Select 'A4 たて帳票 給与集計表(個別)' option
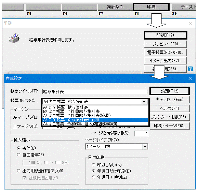 [95, 120]
